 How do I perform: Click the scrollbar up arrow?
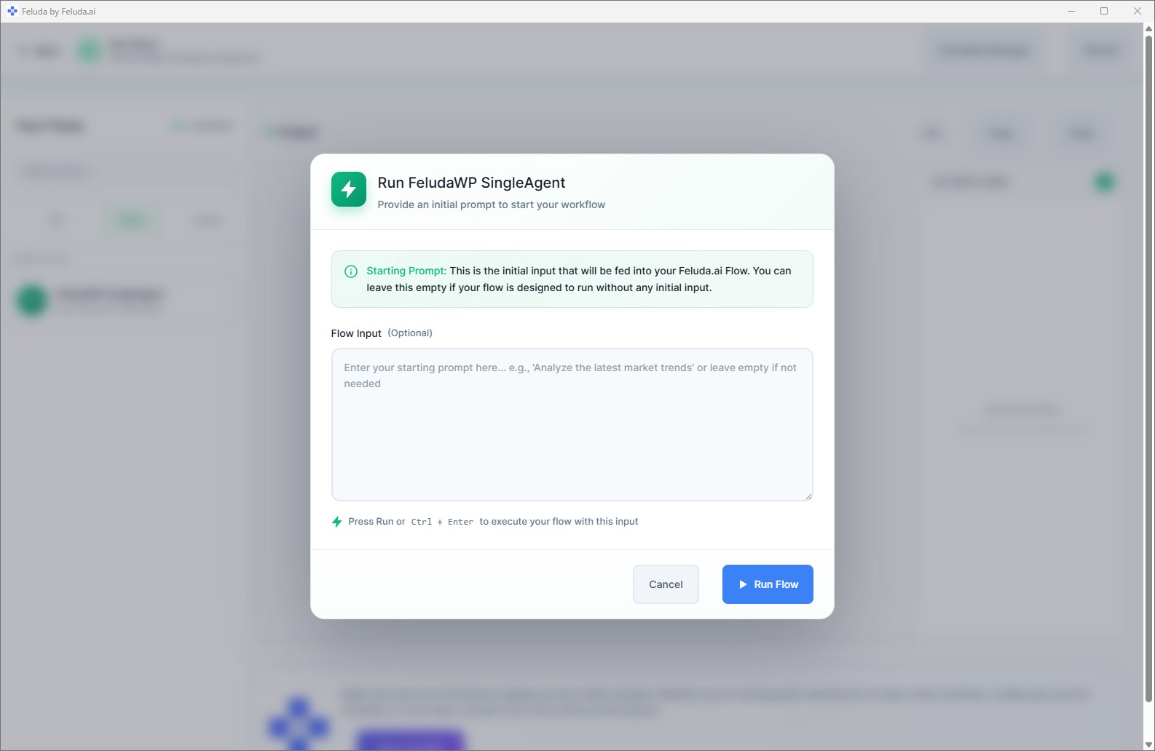click(1148, 29)
